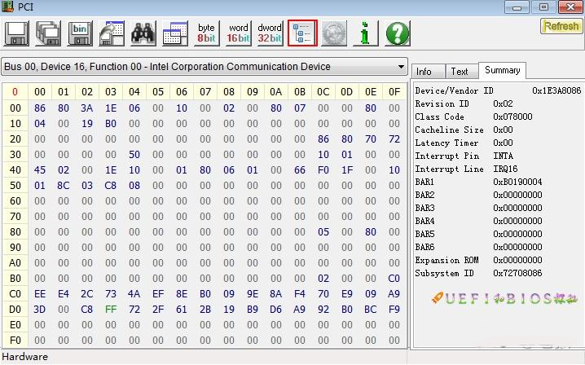Switch to byte 8bit view

pyautogui.click(x=207, y=33)
